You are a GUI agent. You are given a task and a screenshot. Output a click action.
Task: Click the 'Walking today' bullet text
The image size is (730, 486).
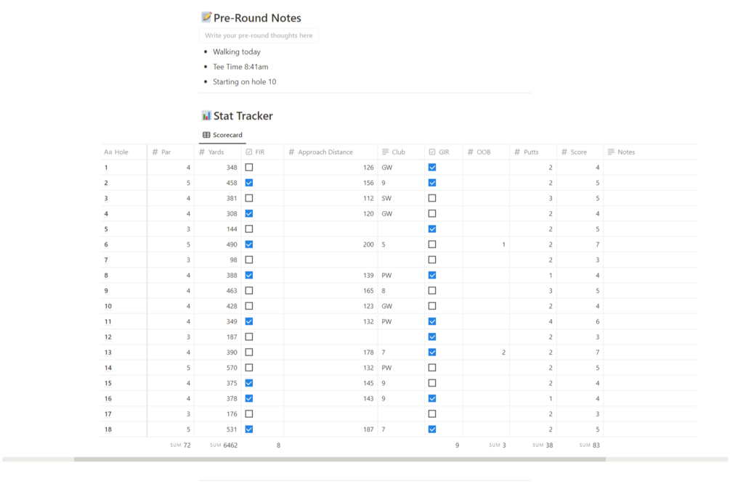tap(237, 52)
